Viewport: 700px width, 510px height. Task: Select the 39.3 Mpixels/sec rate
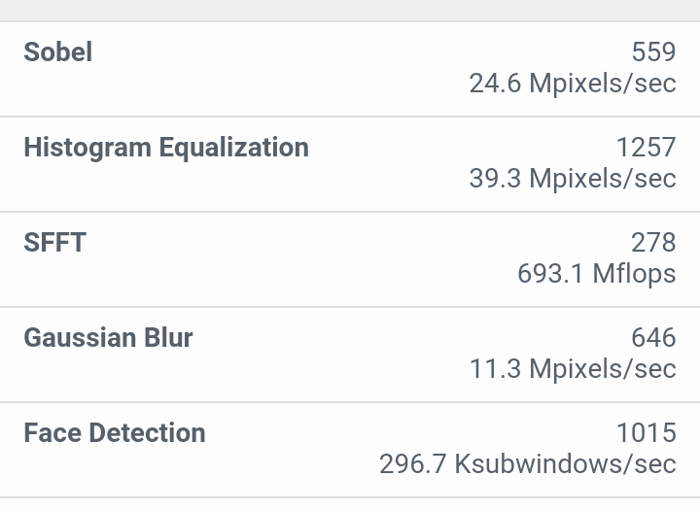(x=572, y=179)
